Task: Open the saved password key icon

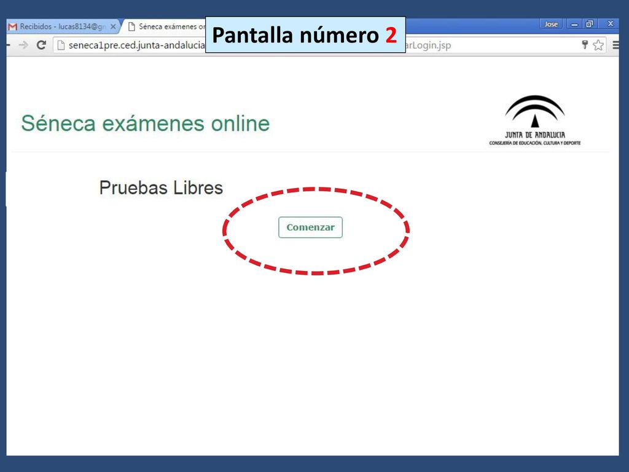Action: (585, 44)
